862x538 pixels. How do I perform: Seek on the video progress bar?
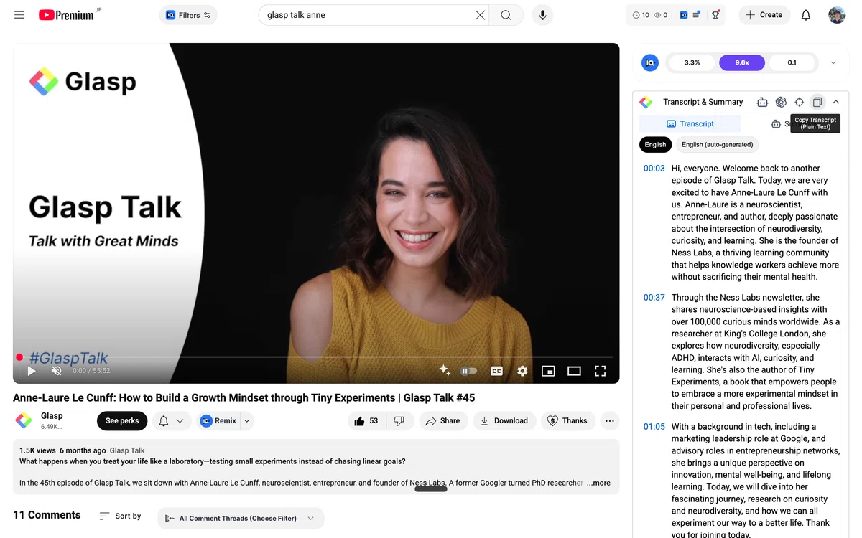tap(316, 357)
